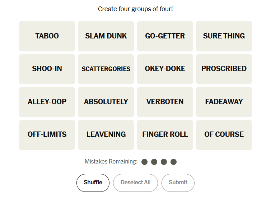Pick the OFF-LIMITS tile
Image resolution: width=271 pixels, height=212 pixels.
[x=47, y=135]
